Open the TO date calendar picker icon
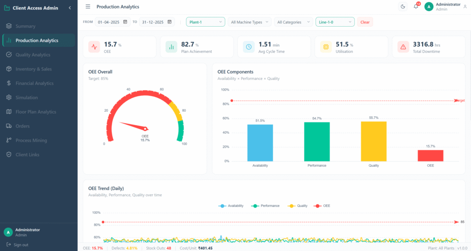The height and width of the screenshot is (251, 471). (x=169, y=22)
